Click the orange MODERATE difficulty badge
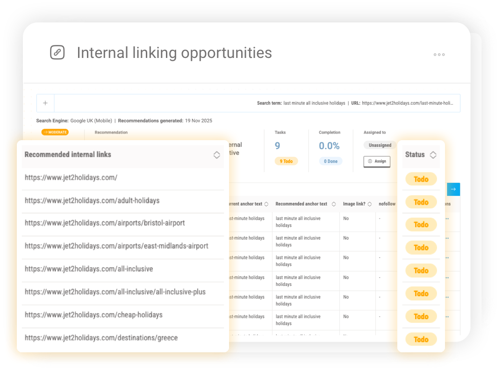This screenshot has width=502, height=371. pyautogui.click(x=55, y=132)
